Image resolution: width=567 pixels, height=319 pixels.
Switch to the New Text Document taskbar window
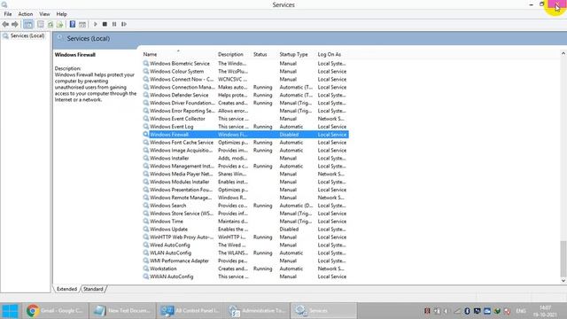click(123, 311)
